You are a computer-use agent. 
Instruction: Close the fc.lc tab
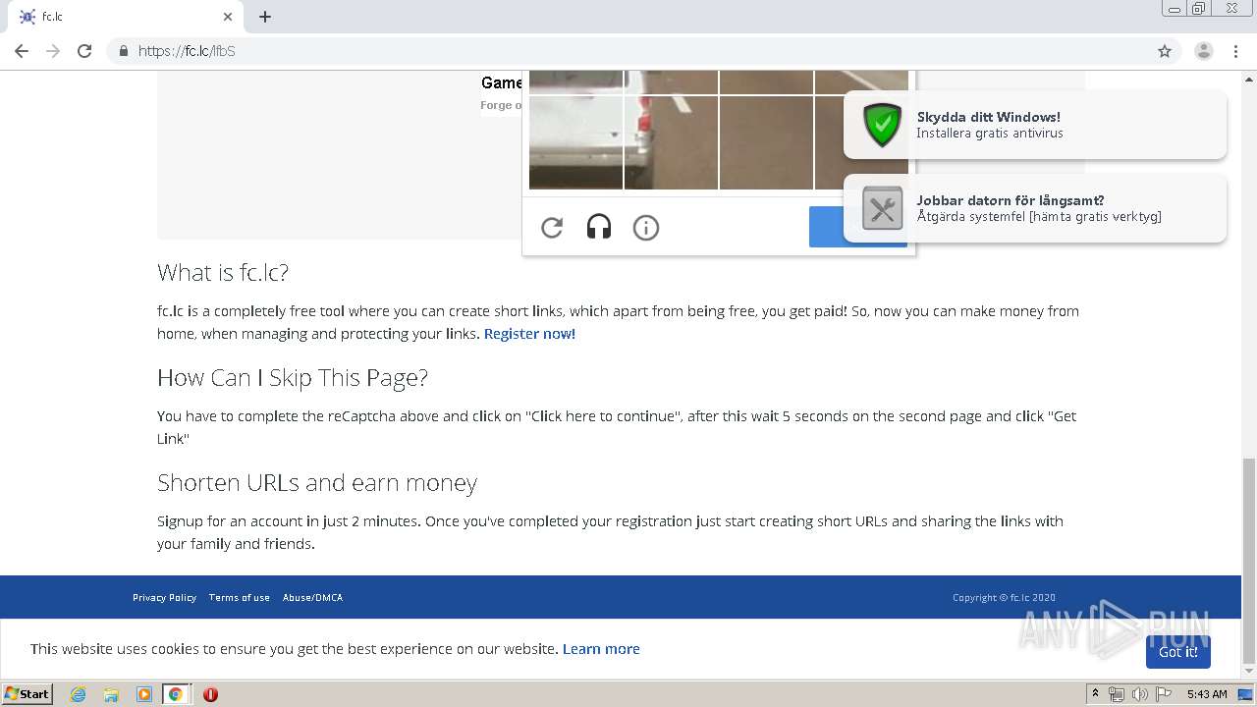click(x=228, y=17)
